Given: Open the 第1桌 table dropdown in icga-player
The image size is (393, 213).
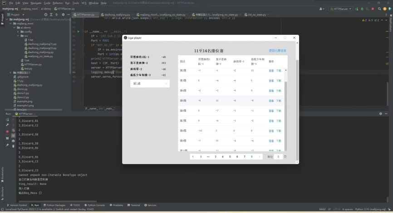Looking at the screenshot, I should 150,83.
